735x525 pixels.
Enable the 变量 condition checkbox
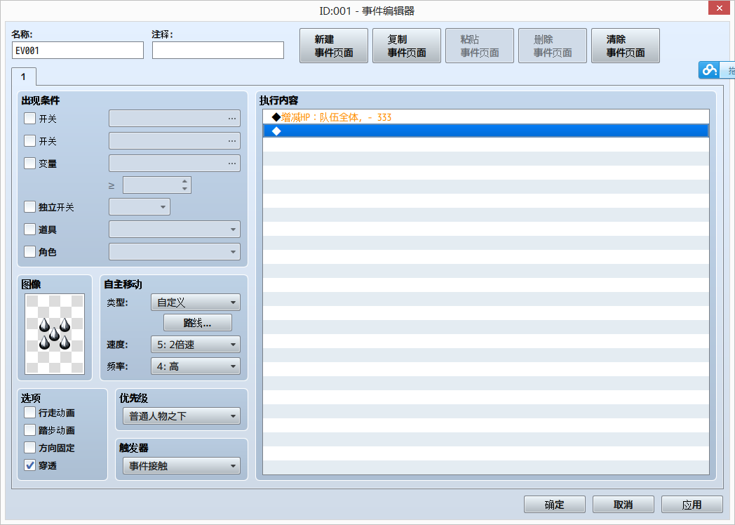click(29, 164)
